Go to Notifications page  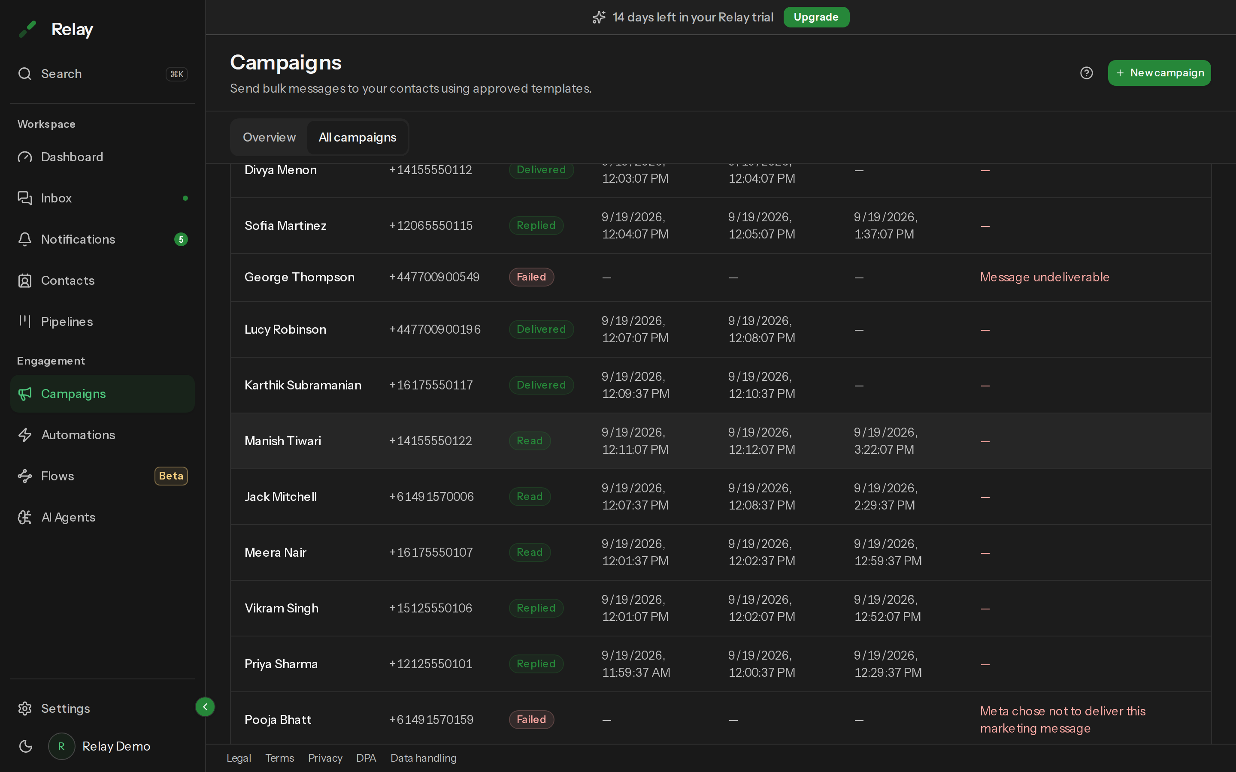tap(102, 239)
